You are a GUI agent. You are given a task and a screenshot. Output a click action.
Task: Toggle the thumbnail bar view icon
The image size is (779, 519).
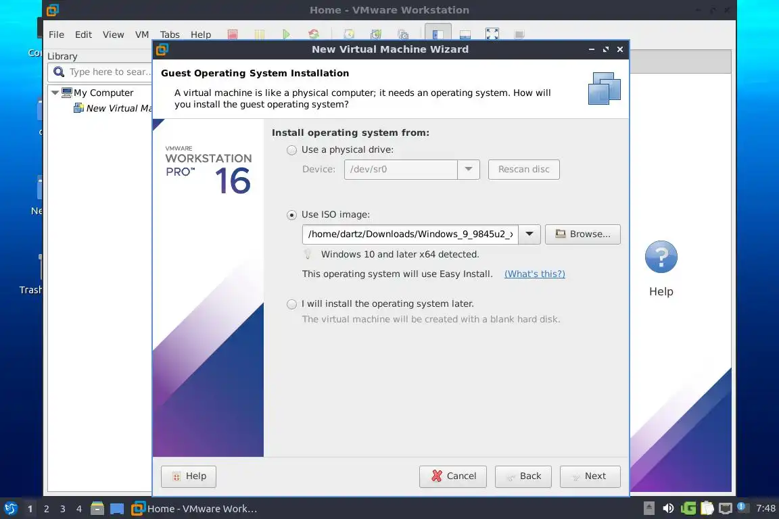tap(465, 34)
